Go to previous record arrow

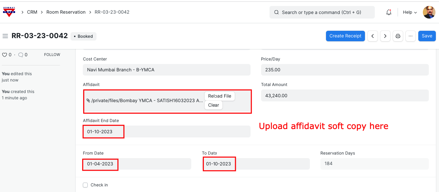pyautogui.click(x=373, y=36)
